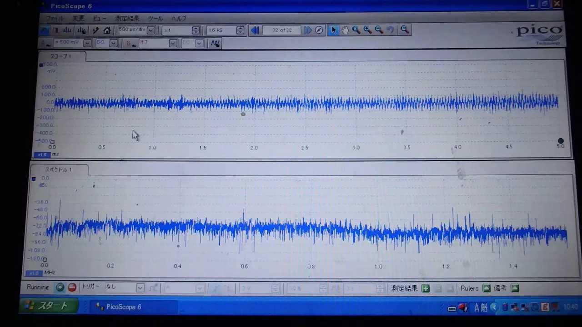This screenshot has height=327, width=582.
Task: Toggle Rulers legend icon
Action: click(487, 288)
